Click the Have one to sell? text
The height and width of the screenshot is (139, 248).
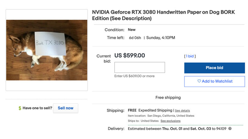37,108
